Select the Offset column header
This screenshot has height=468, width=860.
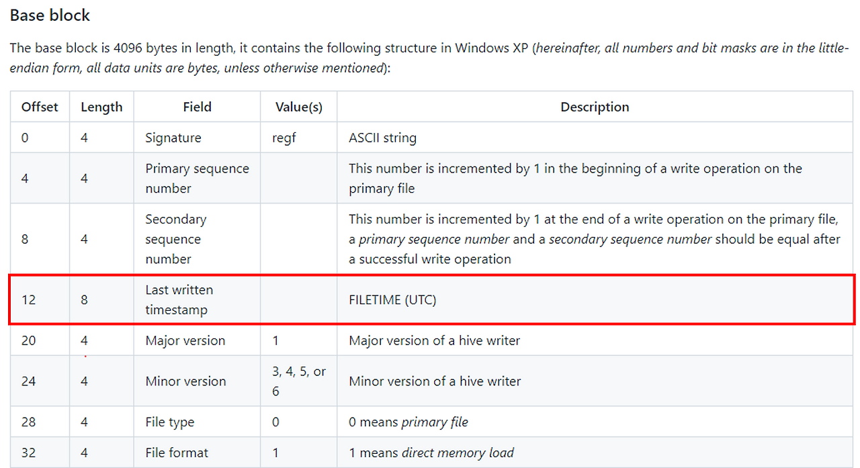[x=40, y=107]
